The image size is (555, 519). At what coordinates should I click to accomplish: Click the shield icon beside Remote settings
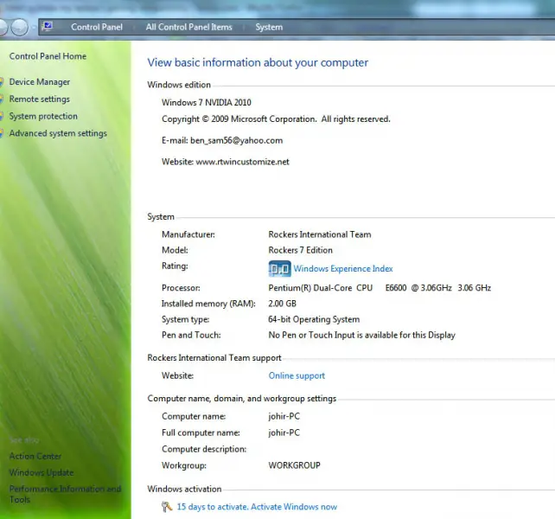point(2,99)
